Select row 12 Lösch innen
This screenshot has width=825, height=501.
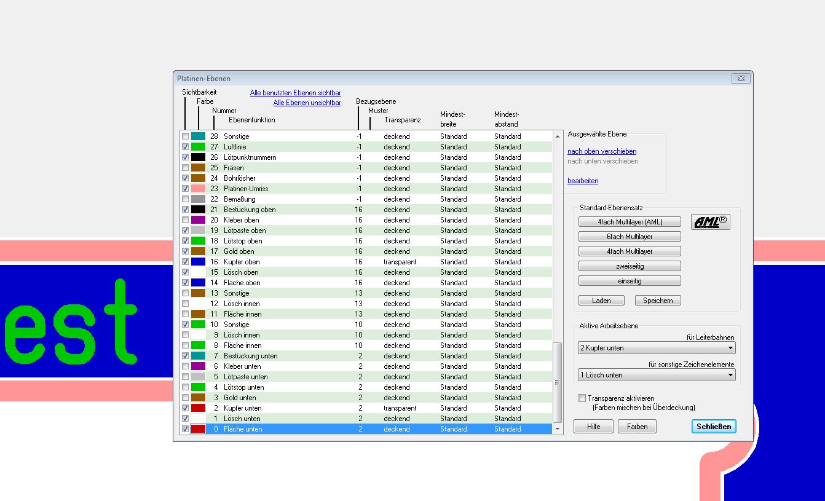coord(366,304)
